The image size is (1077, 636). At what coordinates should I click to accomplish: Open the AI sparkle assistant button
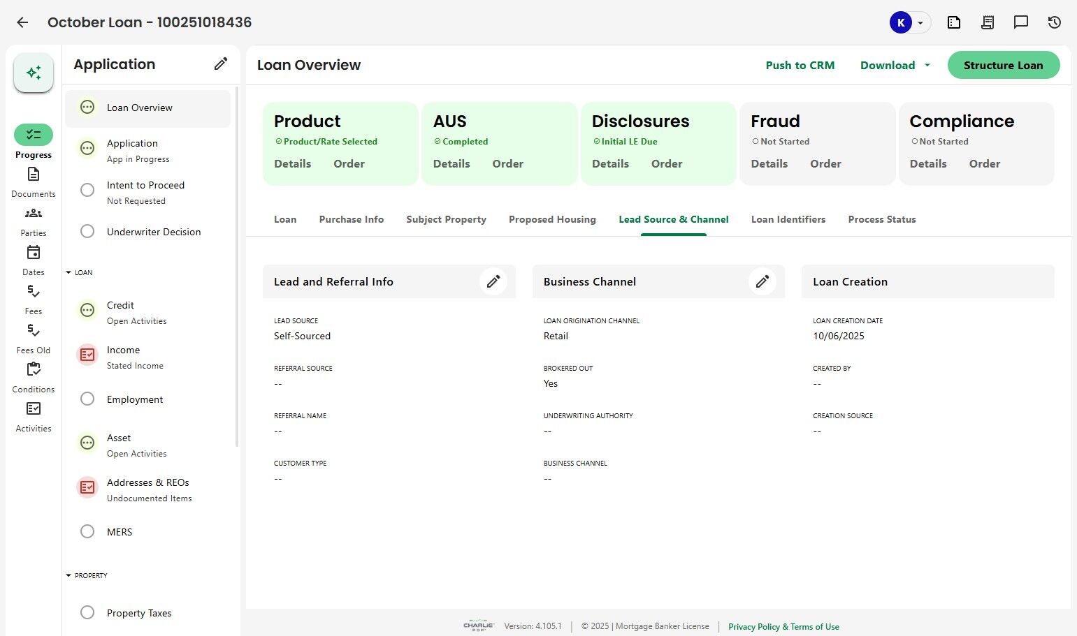pyautogui.click(x=34, y=73)
